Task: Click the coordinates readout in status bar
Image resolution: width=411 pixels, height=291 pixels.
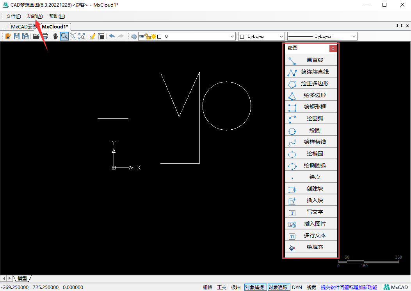Action: [x=42, y=287]
